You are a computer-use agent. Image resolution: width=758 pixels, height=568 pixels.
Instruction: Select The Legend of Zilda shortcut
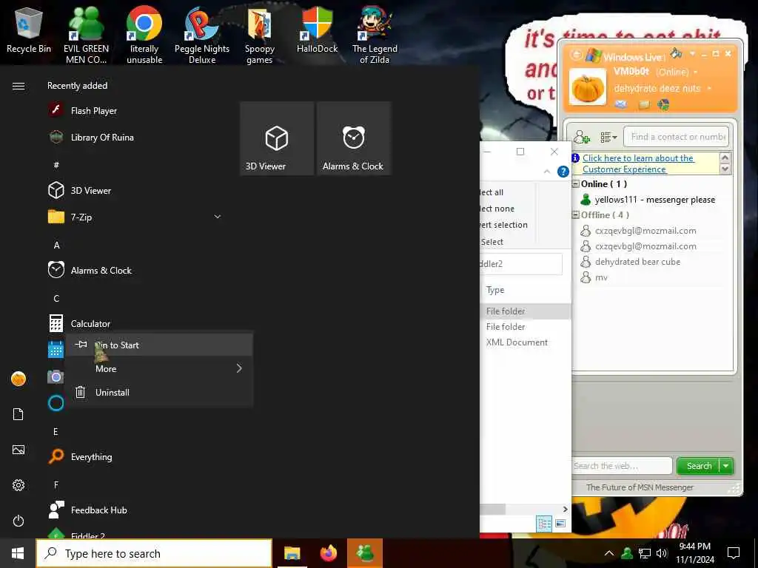coord(375,35)
